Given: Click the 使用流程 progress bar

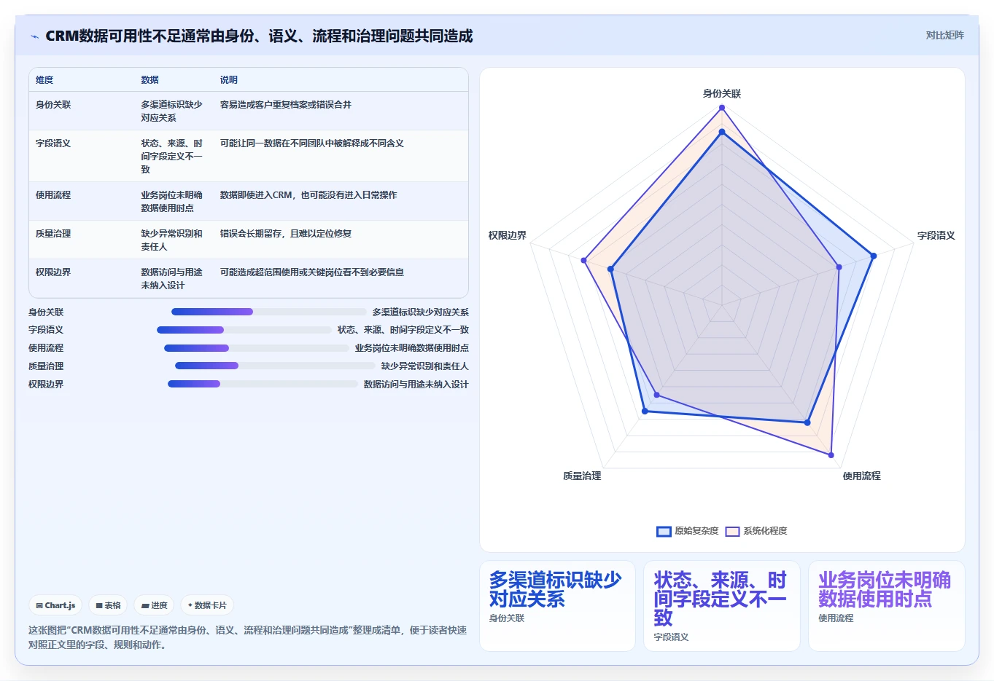Looking at the screenshot, I should 257,348.
